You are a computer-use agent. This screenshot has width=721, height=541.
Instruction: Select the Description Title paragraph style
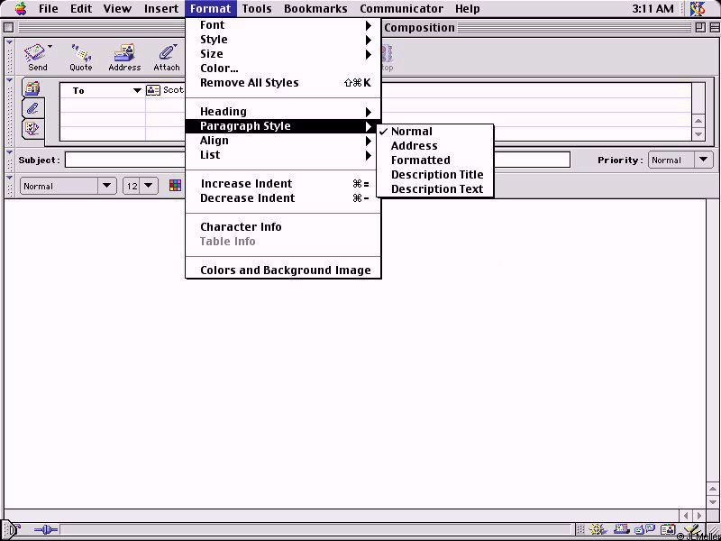click(x=435, y=175)
